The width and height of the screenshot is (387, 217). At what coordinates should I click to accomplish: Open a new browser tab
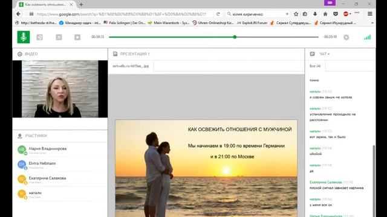pos(81,4)
